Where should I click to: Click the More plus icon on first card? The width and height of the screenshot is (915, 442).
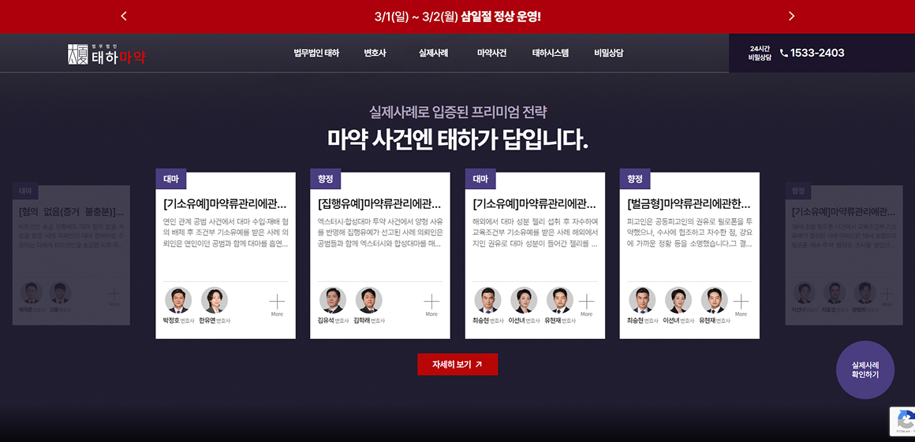click(277, 301)
